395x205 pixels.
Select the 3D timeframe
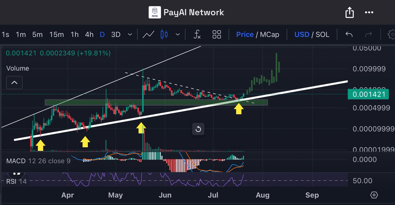click(116, 34)
